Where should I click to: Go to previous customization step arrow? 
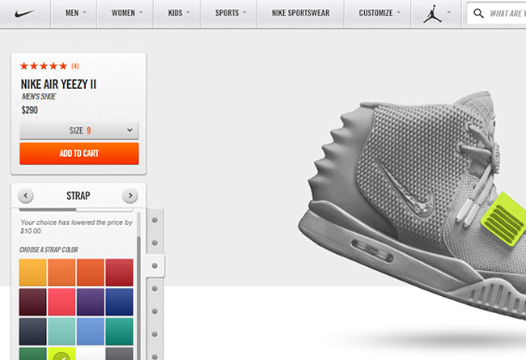coord(26,196)
